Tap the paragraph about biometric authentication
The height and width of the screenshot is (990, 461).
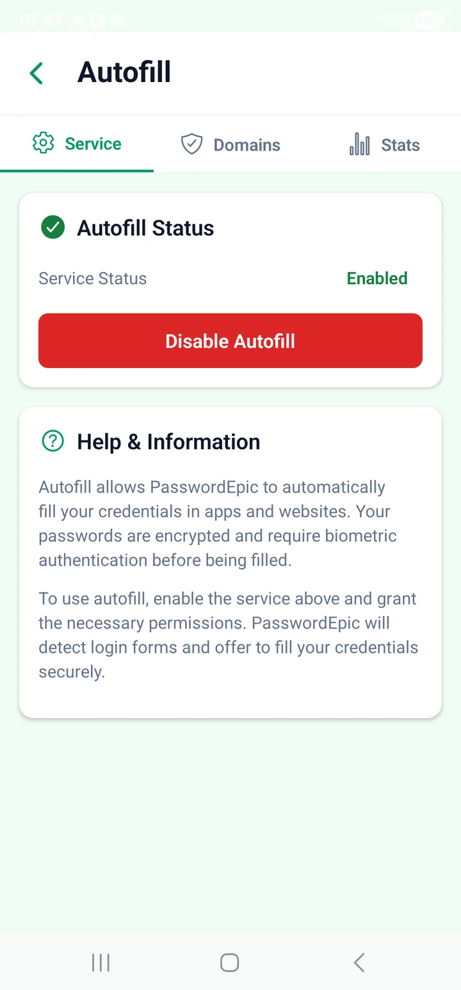(x=218, y=523)
